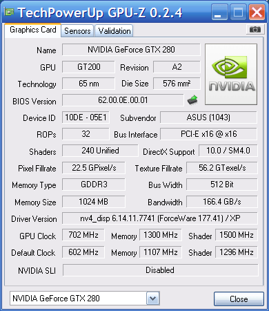Image resolution: width=269 pixels, height=311 pixels.
Task: Click the NVIDIA SLI Disabled field
Action: 160,270
